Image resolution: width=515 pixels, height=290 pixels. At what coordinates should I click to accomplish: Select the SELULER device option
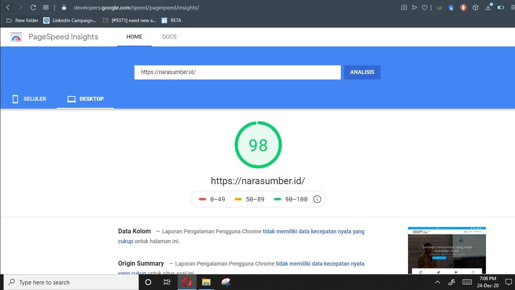click(29, 99)
